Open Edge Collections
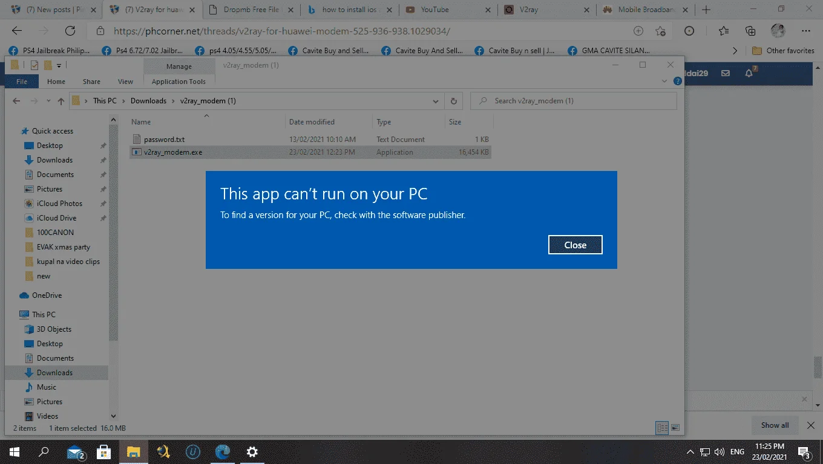The width and height of the screenshot is (823, 464). pyautogui.click(x=750, y=31)
